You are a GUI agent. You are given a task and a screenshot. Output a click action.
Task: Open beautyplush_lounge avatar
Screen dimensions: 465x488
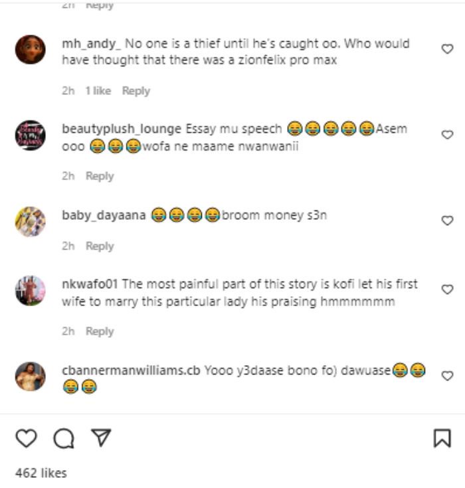pyautogui.click(x=31, y=135)
